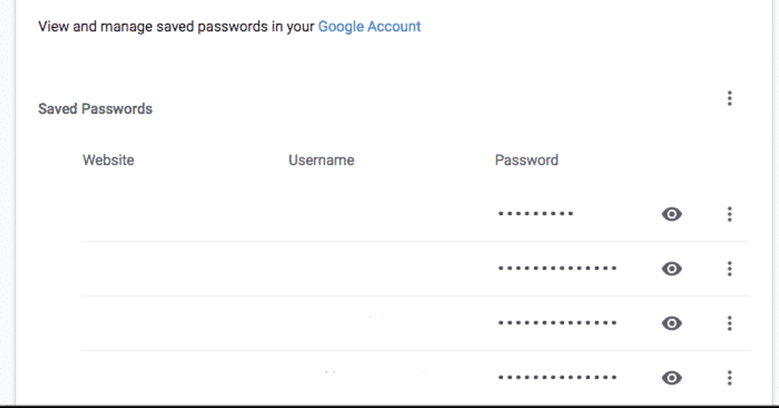This screenshot has height=408, width=779.
Task: Open the Saved Passwords section menu
Action: click(730, 98)
